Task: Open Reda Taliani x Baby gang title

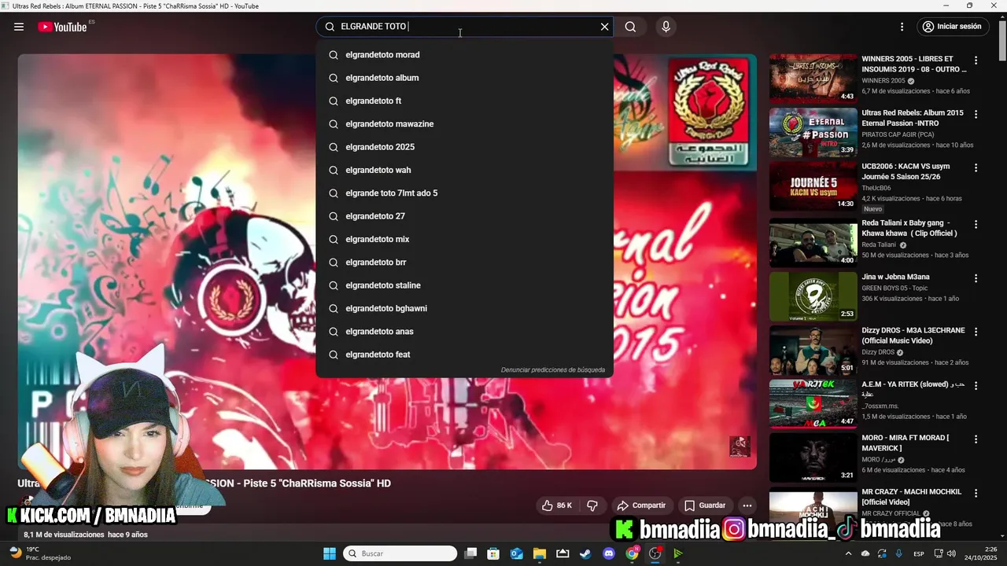Action: (x=909, y=228)
